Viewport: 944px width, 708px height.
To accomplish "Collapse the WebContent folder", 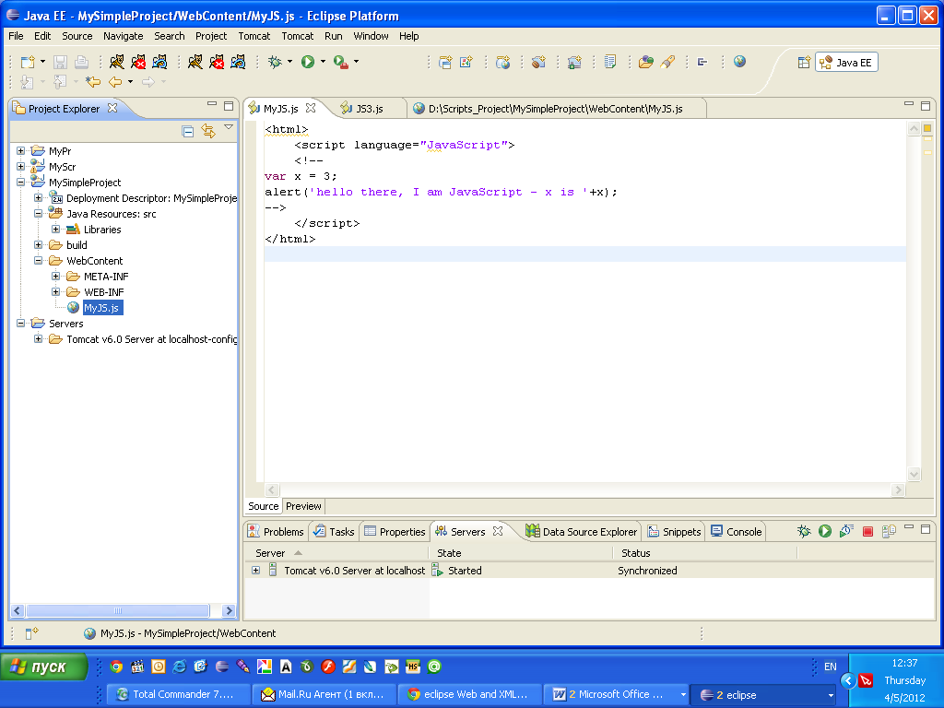I will coord(38,261).
